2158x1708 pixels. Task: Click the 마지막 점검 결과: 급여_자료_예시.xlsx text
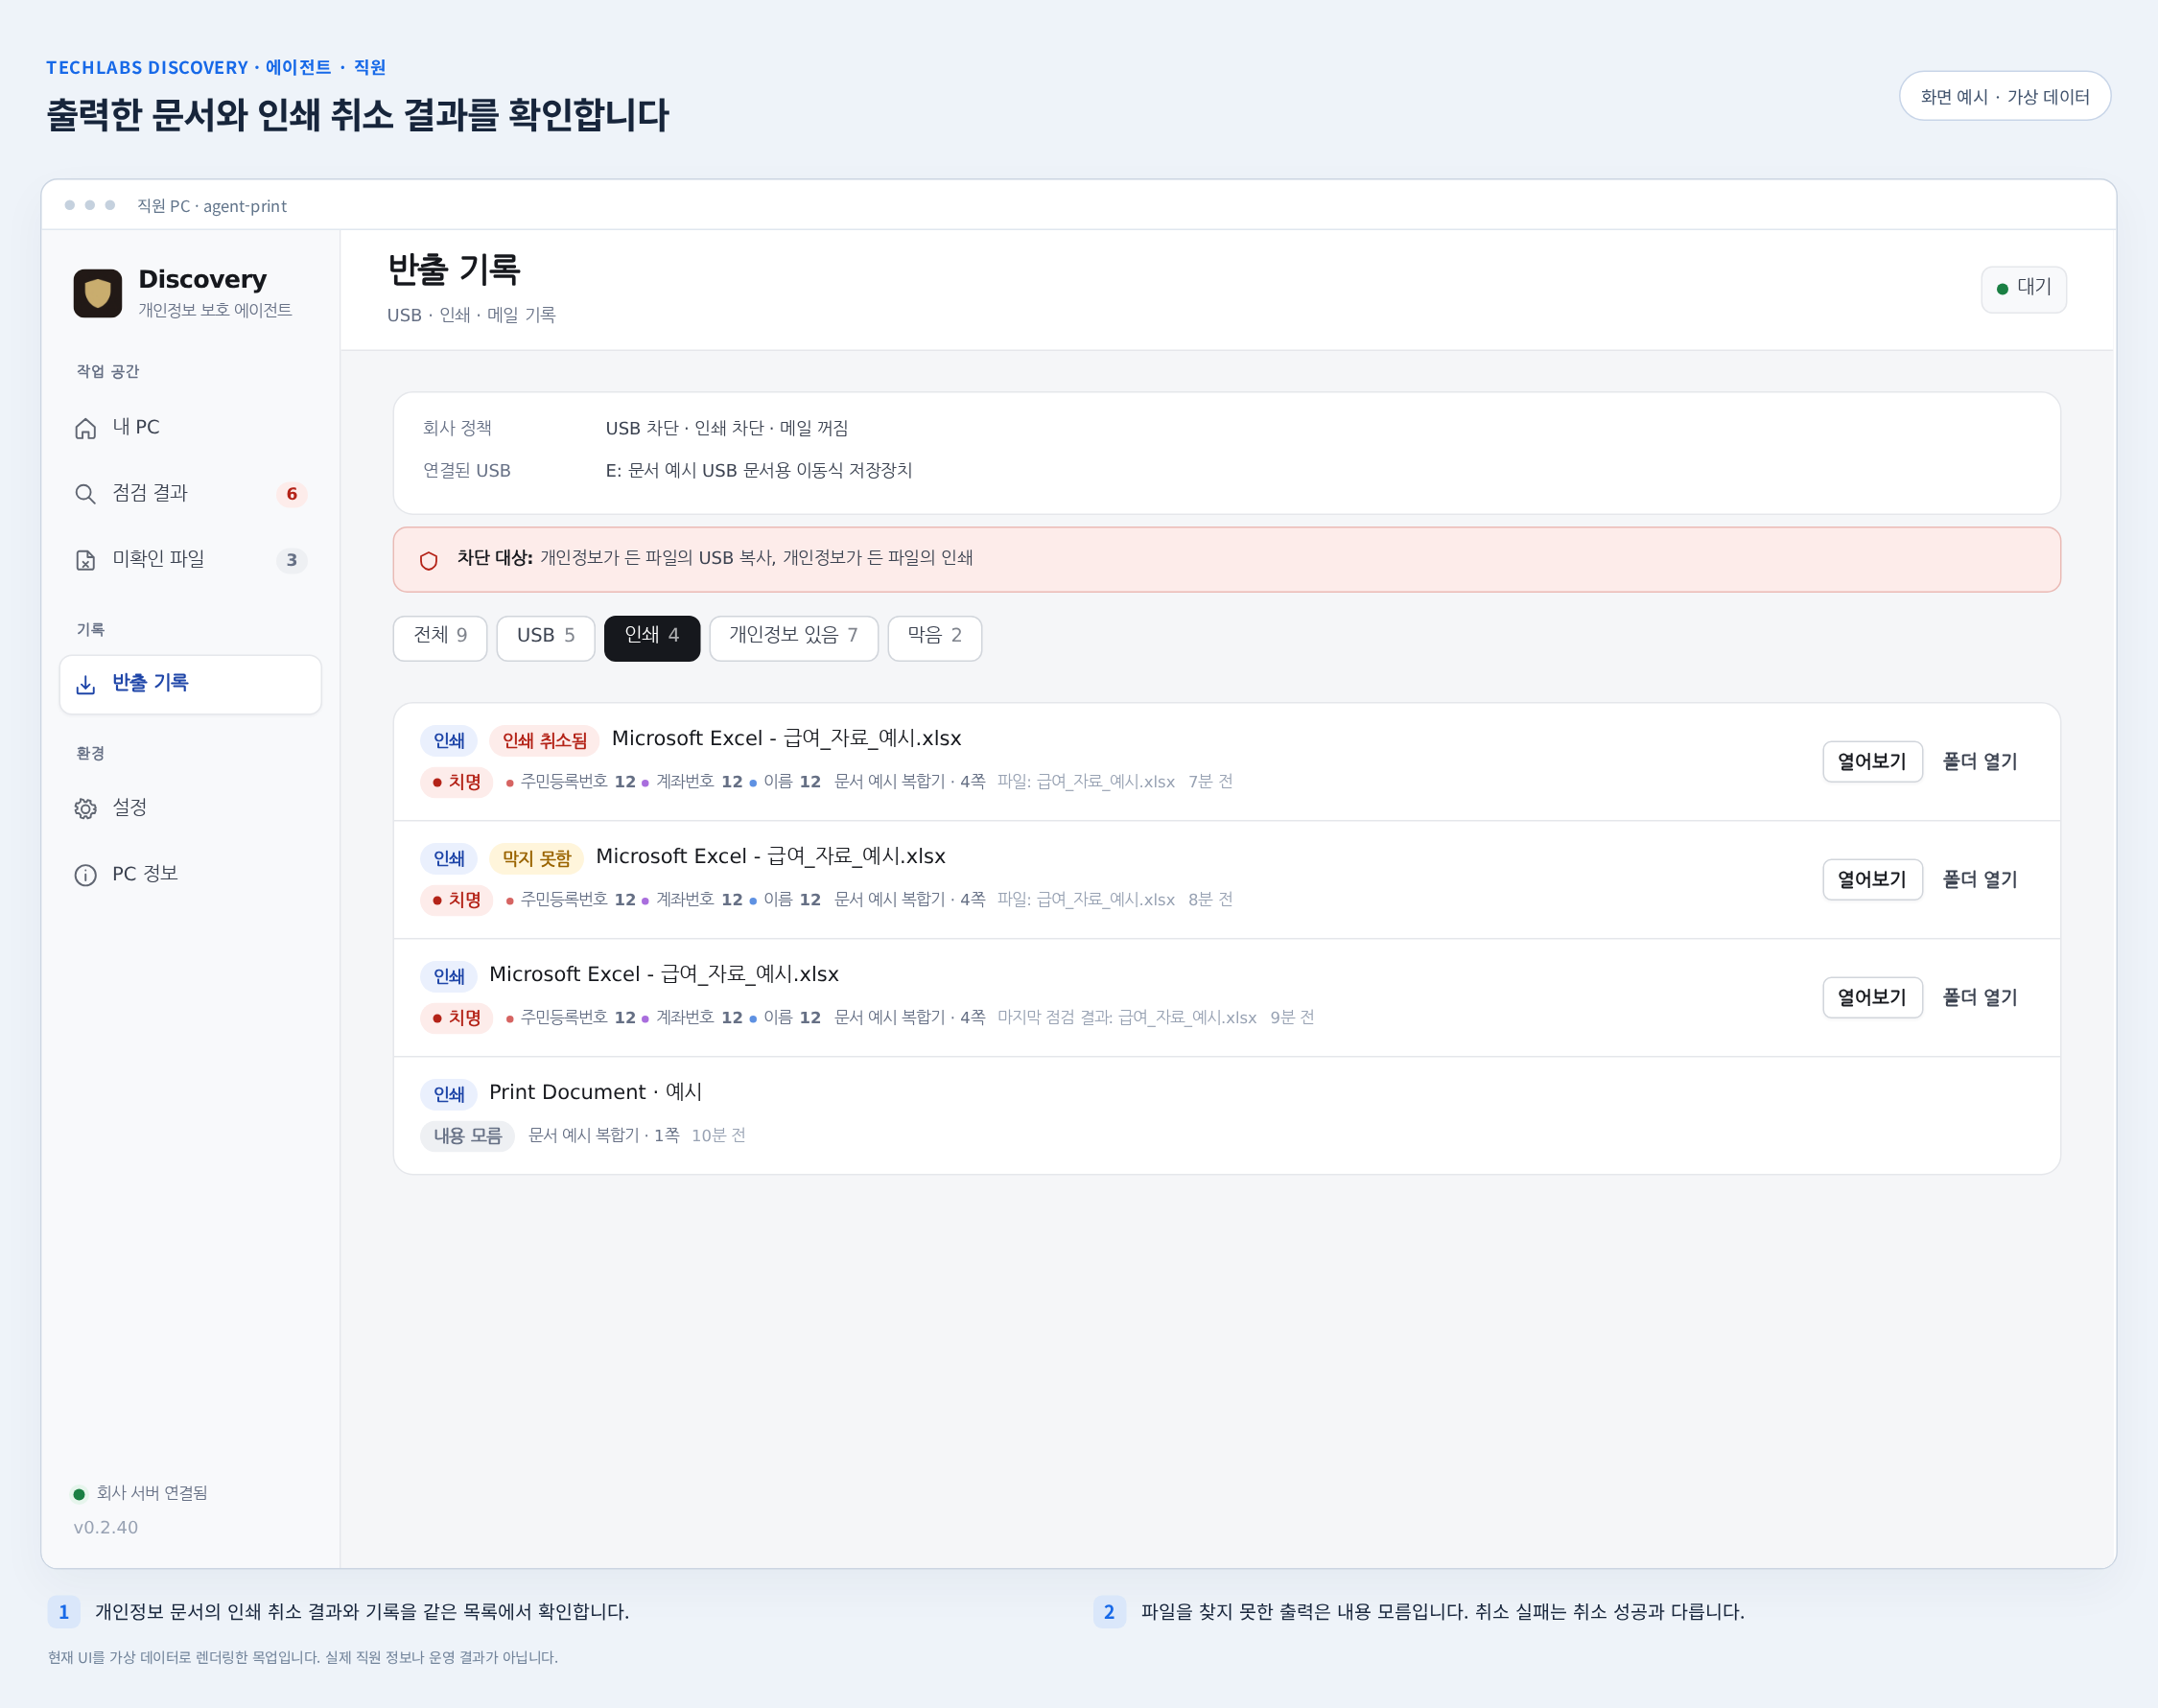point(1127,1018)
